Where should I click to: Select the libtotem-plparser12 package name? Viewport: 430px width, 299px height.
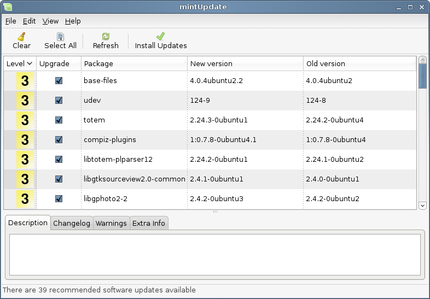point(118,160)
